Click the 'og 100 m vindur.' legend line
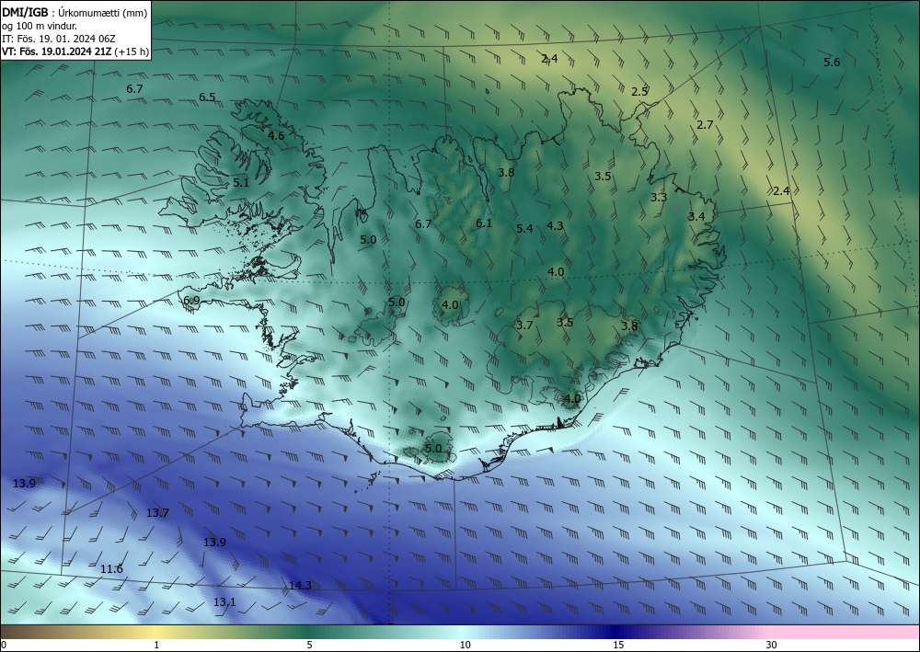Image resolution: width=920 pixels, height=652 pixels. click(40, 26)
